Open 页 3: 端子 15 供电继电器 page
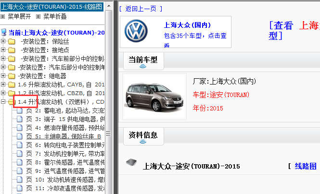 pyautogui.click(x=65, y=119)
